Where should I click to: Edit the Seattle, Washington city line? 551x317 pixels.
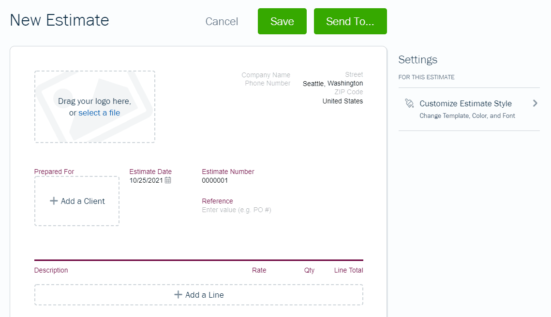pyautogui.click(x=333, y=83)
